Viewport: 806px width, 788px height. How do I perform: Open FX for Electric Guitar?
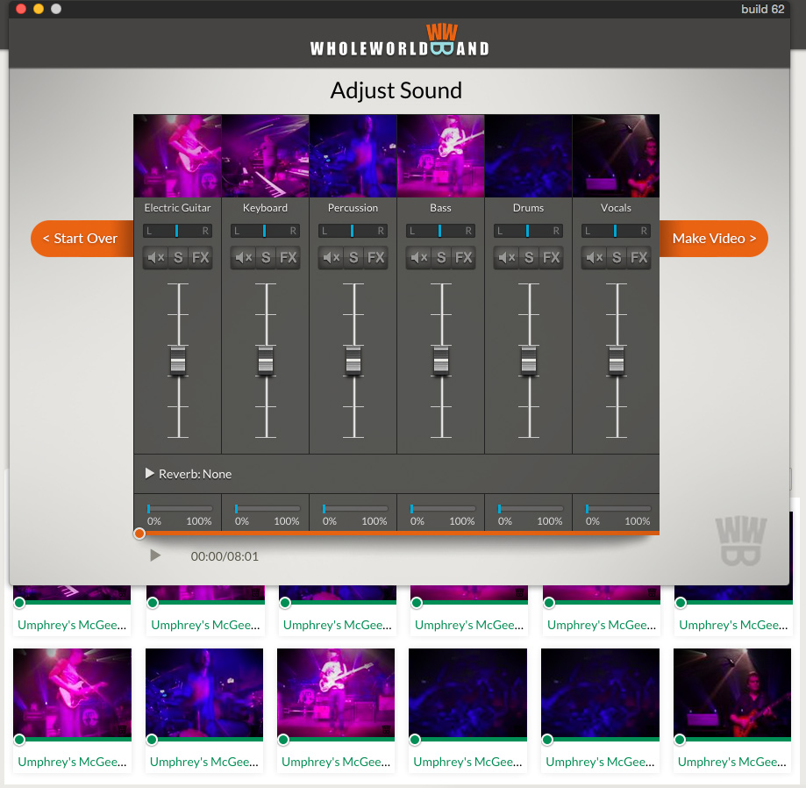tap(201, 258)
